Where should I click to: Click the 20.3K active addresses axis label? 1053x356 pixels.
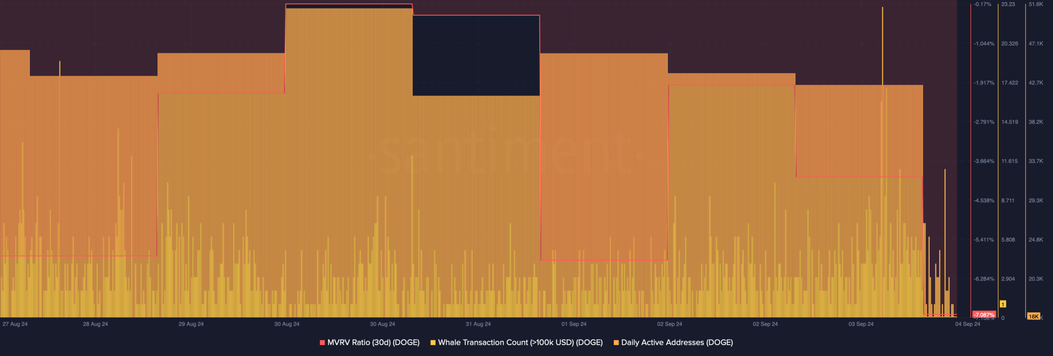click(1036, 279)
